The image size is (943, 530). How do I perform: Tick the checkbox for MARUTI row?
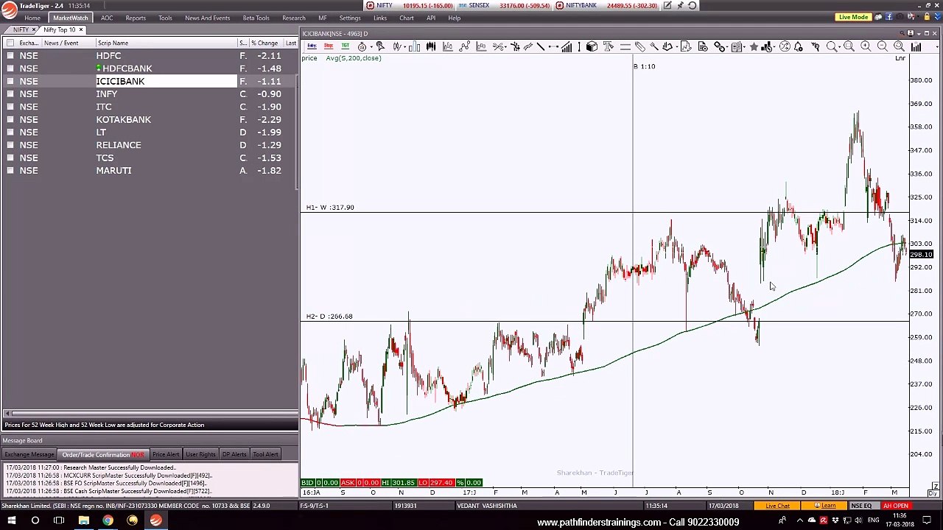[10, 171]
